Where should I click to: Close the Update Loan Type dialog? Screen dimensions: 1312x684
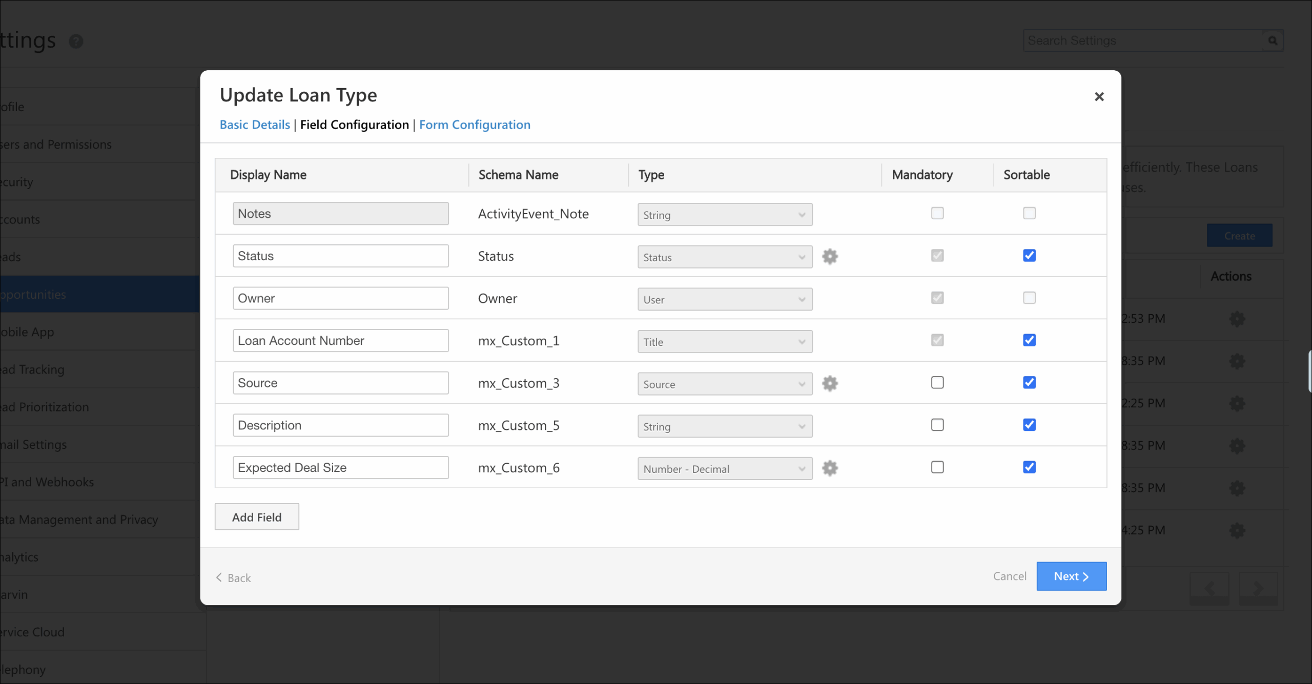tap(1099, 96)
